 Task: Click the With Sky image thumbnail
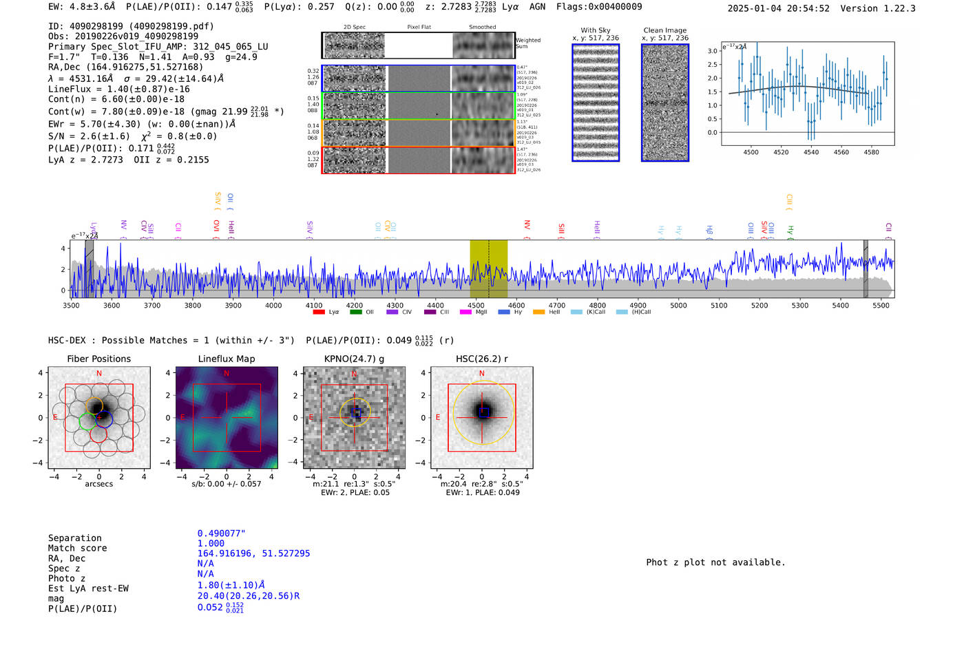(596, 103)
